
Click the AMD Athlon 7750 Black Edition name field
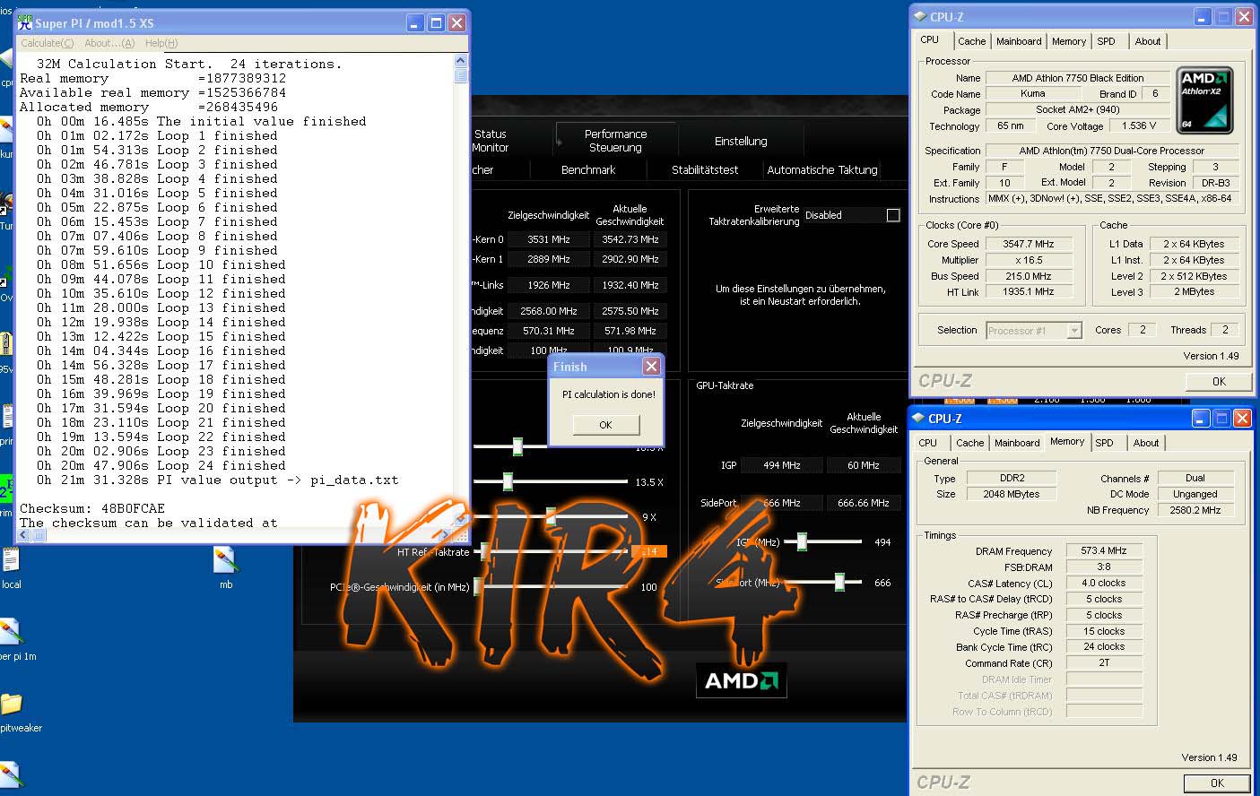point(1078,78)
